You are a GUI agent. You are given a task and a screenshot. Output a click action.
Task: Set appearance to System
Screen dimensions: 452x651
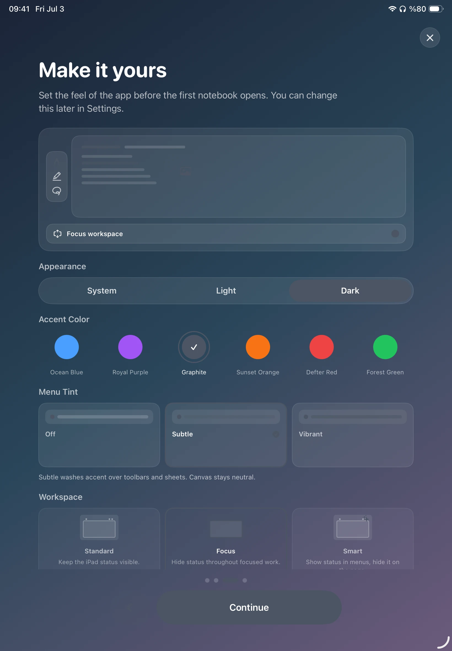pyautogui.click(x=102, y=290)
